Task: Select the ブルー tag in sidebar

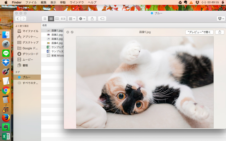Action: pyautogui.click(x=27, y=77)
